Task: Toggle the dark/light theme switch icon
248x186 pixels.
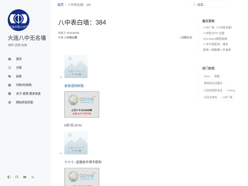Action: [9, 177]
